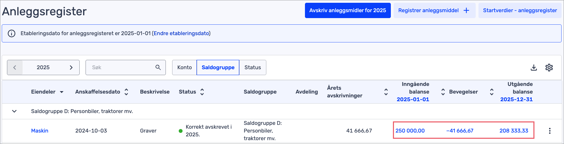Switch grouping to Status tab
Screen dimensions: 564x144
point(252,67)
